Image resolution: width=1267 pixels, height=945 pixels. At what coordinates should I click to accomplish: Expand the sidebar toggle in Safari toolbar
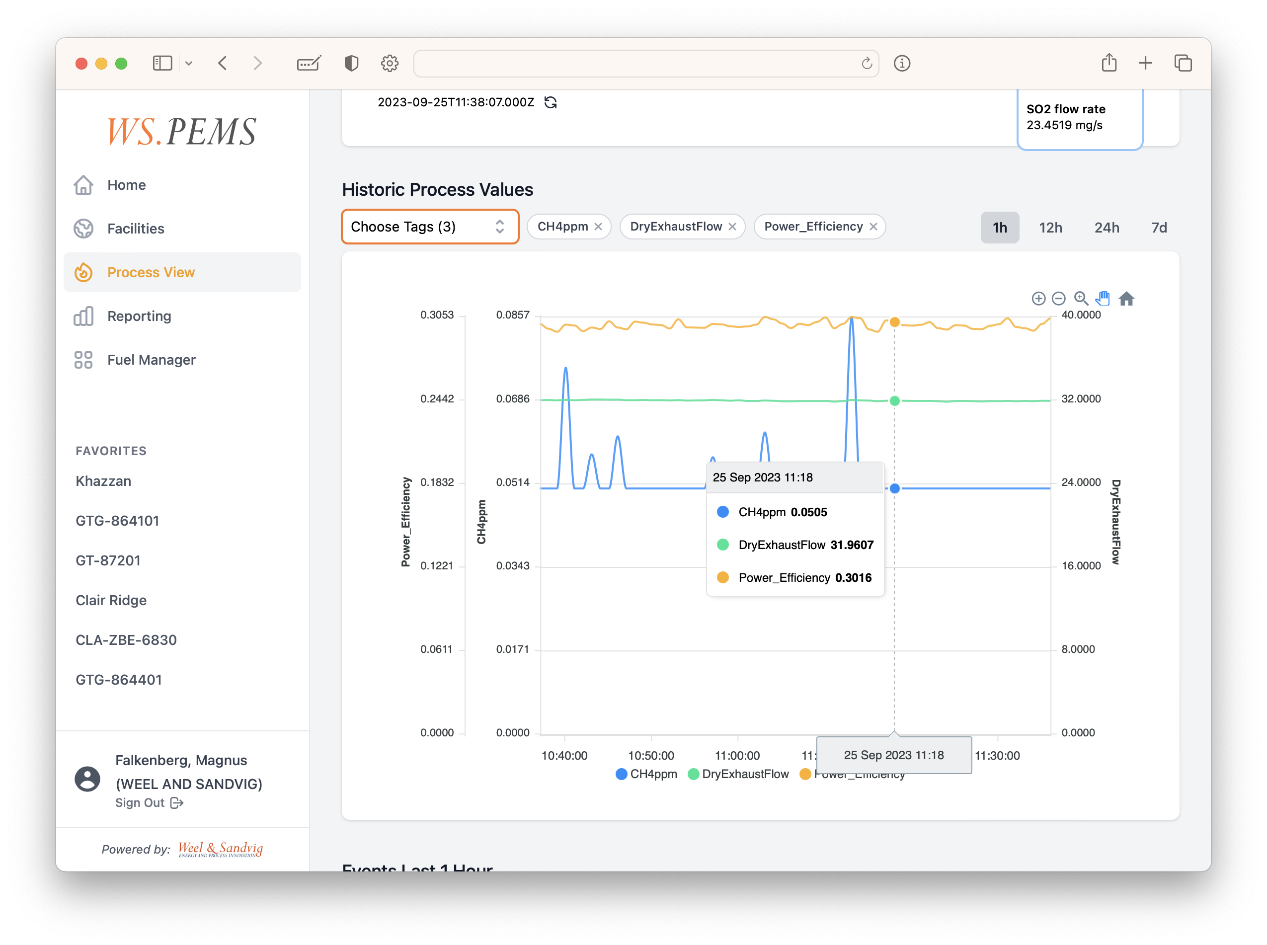[162, 63]
